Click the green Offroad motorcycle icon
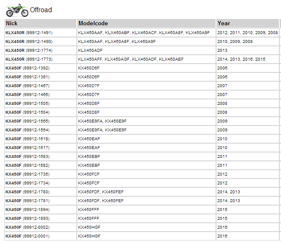281x243 pixels. (x=17, y=10)
